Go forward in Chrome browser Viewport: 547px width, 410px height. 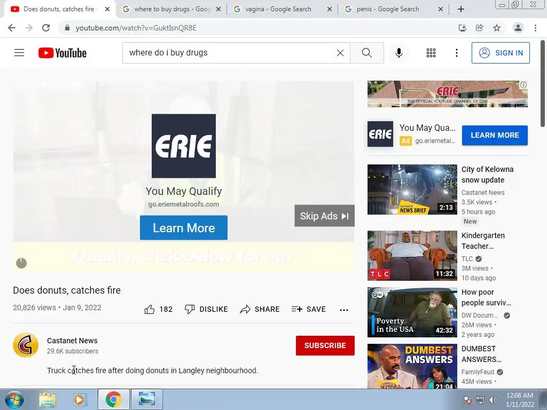[29, 28]
